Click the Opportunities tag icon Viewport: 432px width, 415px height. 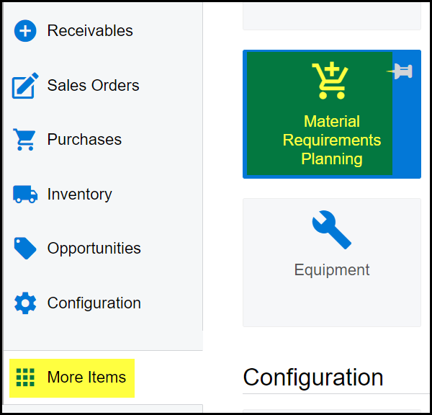point(25,249)
